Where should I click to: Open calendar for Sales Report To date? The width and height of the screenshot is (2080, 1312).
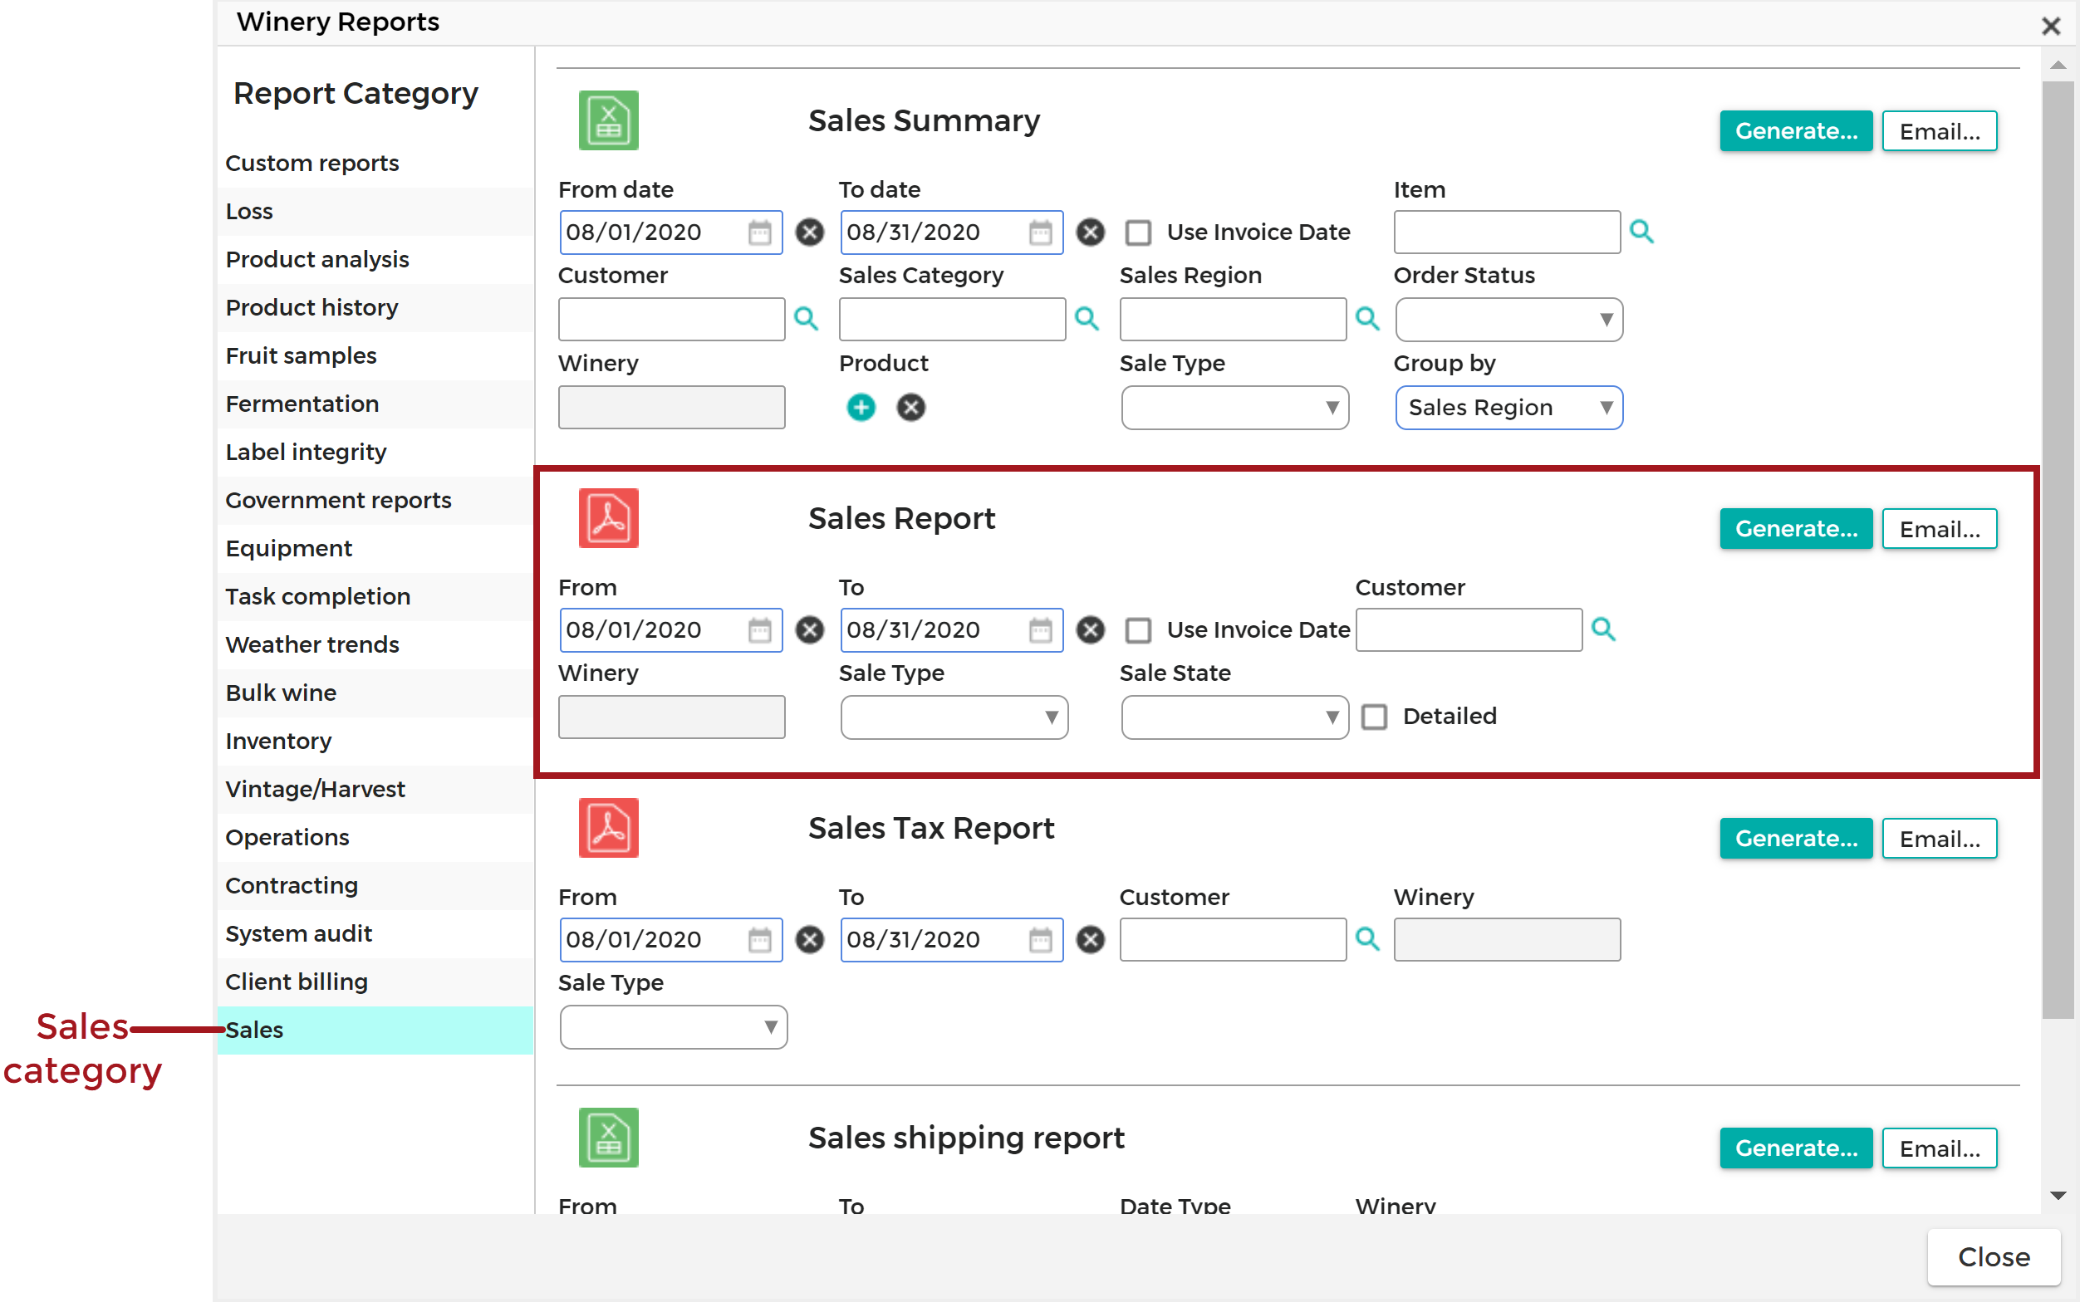[x=1040, y=630]
